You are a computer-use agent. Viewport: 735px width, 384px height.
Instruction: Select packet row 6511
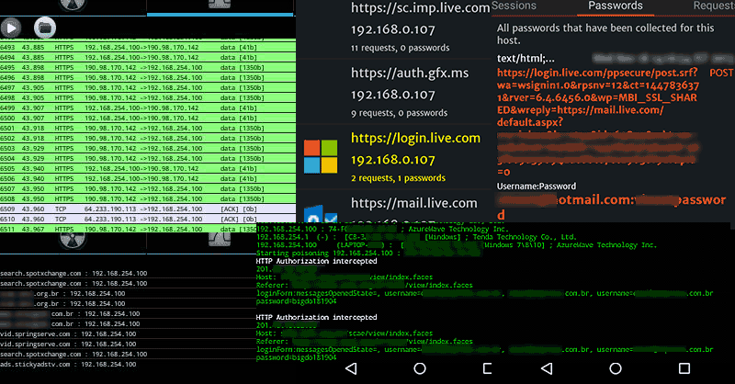click(x=148, y=229)
